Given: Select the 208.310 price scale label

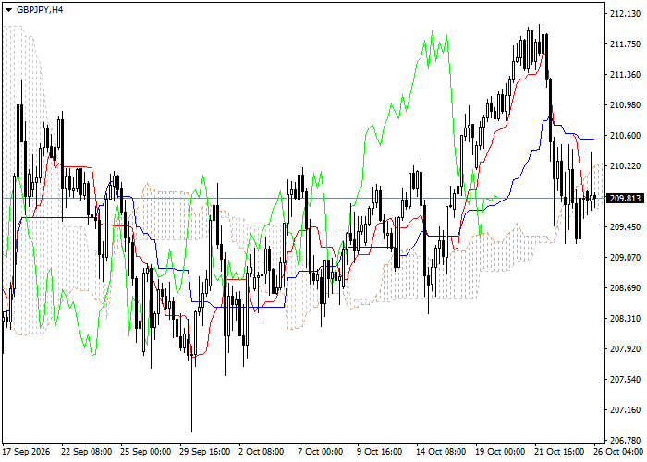Looking at the screenshot, I should tap(625, 319).
